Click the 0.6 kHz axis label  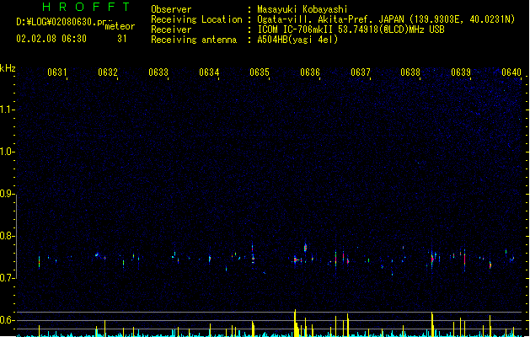[x=7, y=320]
